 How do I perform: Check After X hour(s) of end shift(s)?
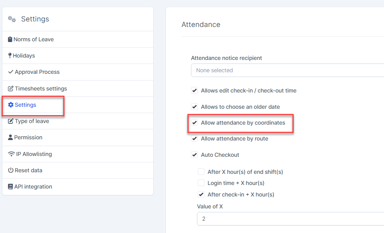201,172
